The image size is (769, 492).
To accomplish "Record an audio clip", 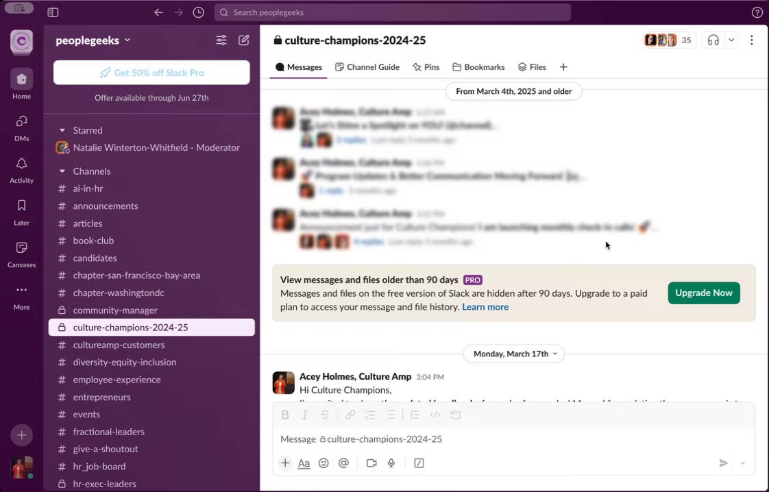I will pyautogui.click(x=391, y=463).
